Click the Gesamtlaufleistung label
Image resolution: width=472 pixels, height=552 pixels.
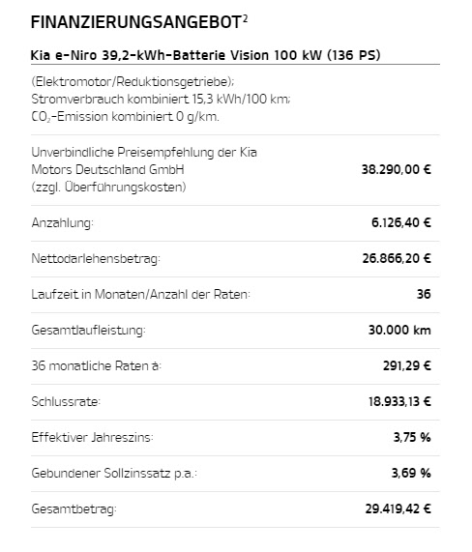88,331
